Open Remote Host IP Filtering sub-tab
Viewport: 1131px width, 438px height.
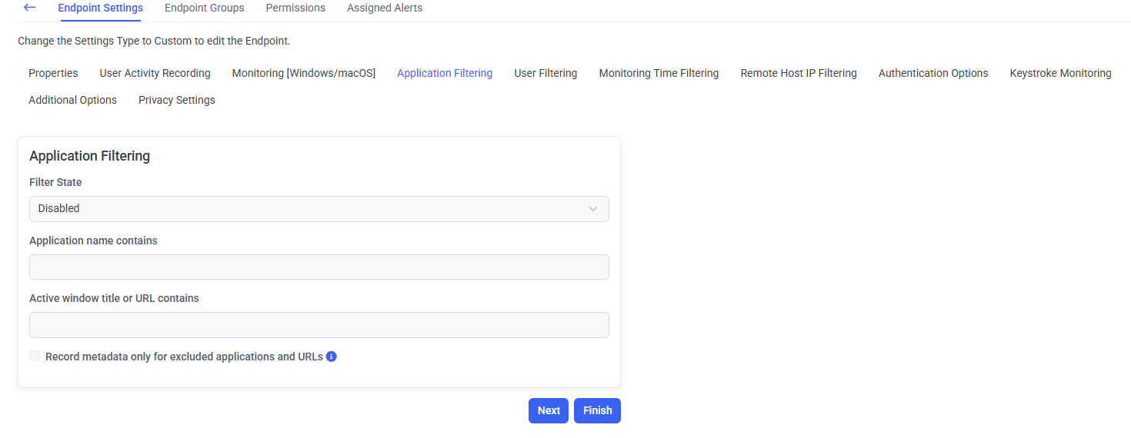click(799, 73)
